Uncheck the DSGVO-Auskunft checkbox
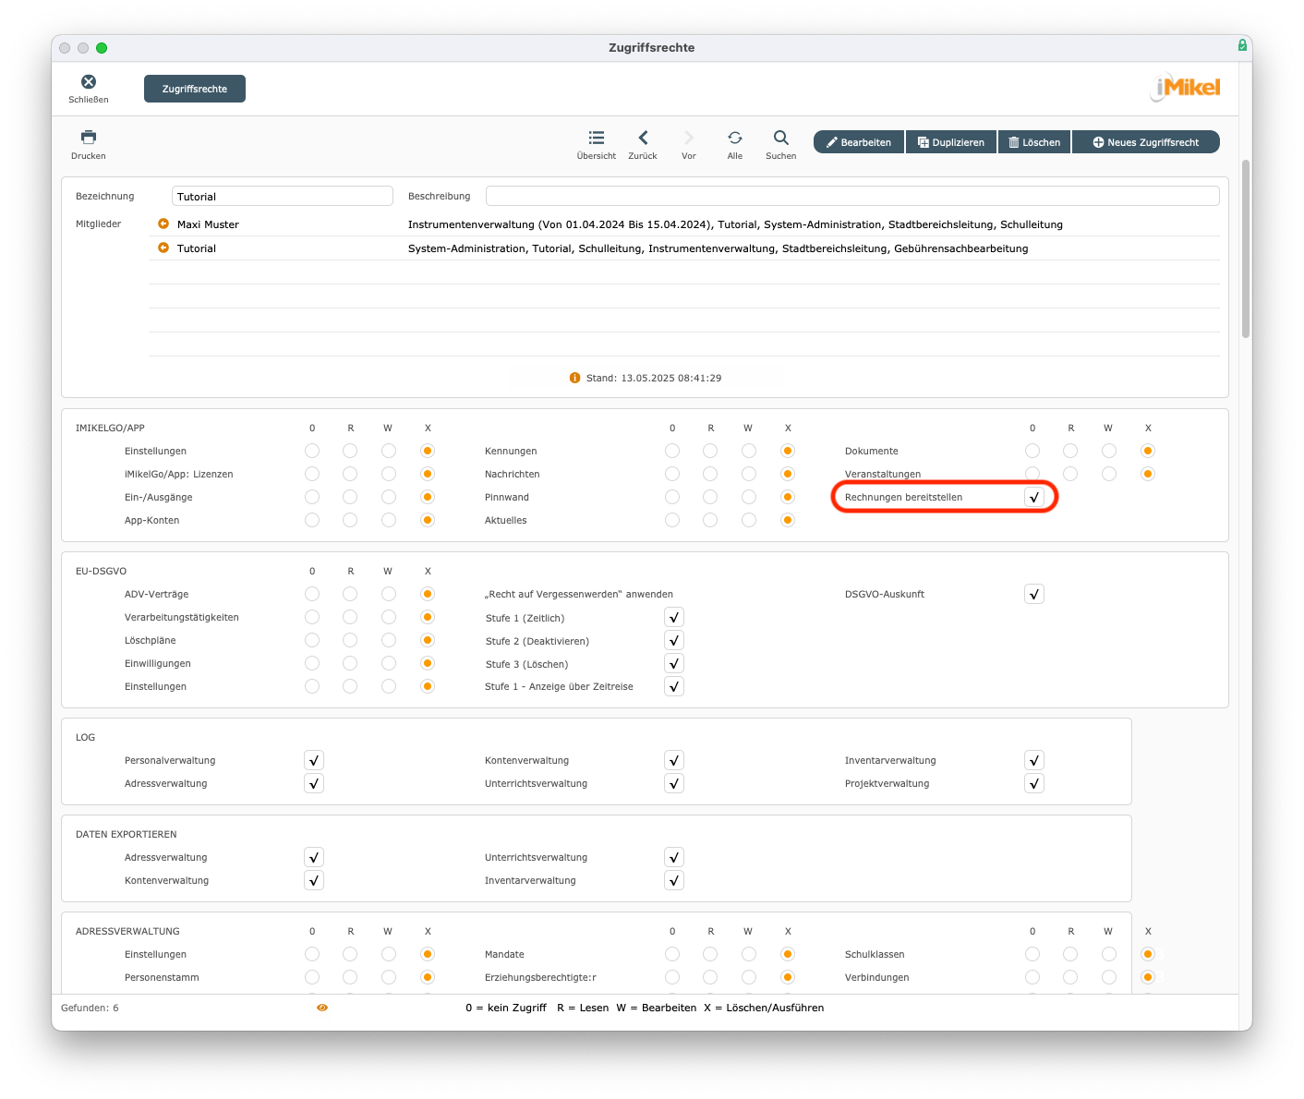 point(1034,594)
